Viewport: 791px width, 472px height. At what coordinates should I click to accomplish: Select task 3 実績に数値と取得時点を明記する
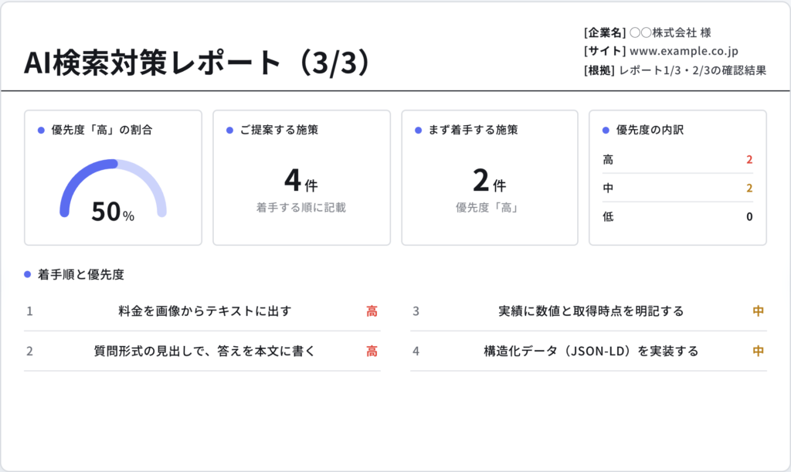[589, 311]
